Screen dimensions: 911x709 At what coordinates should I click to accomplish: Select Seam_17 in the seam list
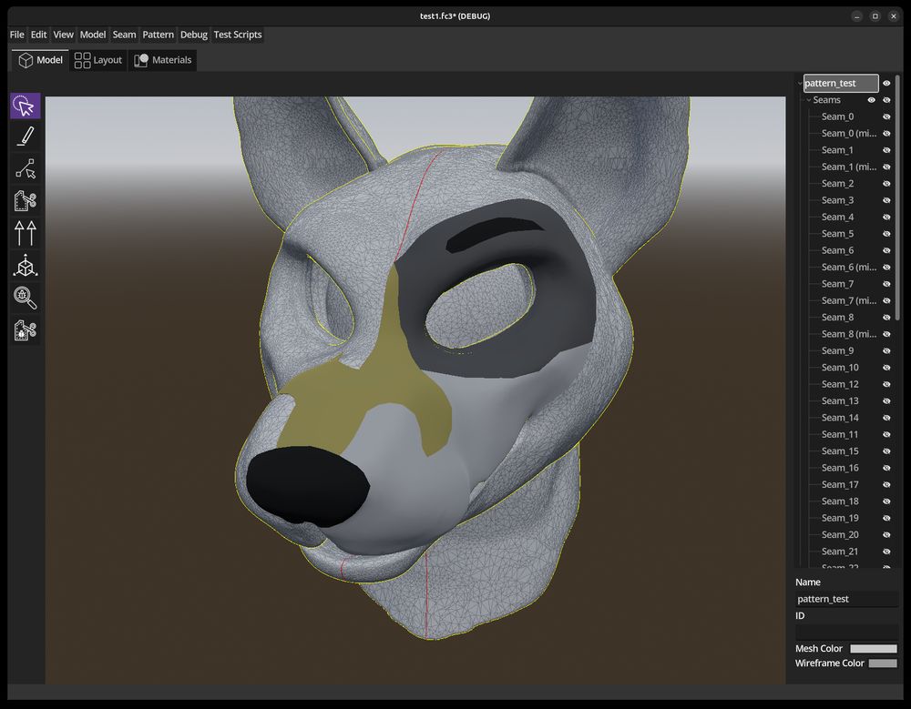click(840, 485)
